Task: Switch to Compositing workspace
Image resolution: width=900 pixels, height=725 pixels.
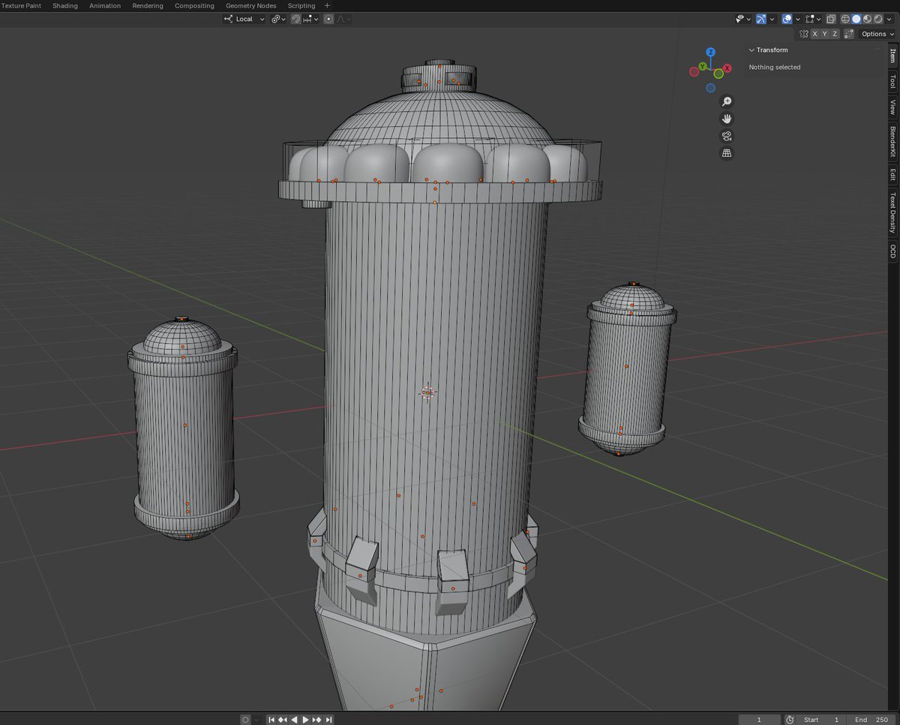Action: [x=194, y=5]
